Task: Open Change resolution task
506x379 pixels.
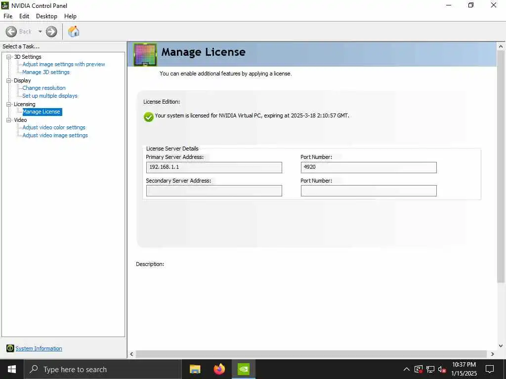Action: [x=44, y=88]
